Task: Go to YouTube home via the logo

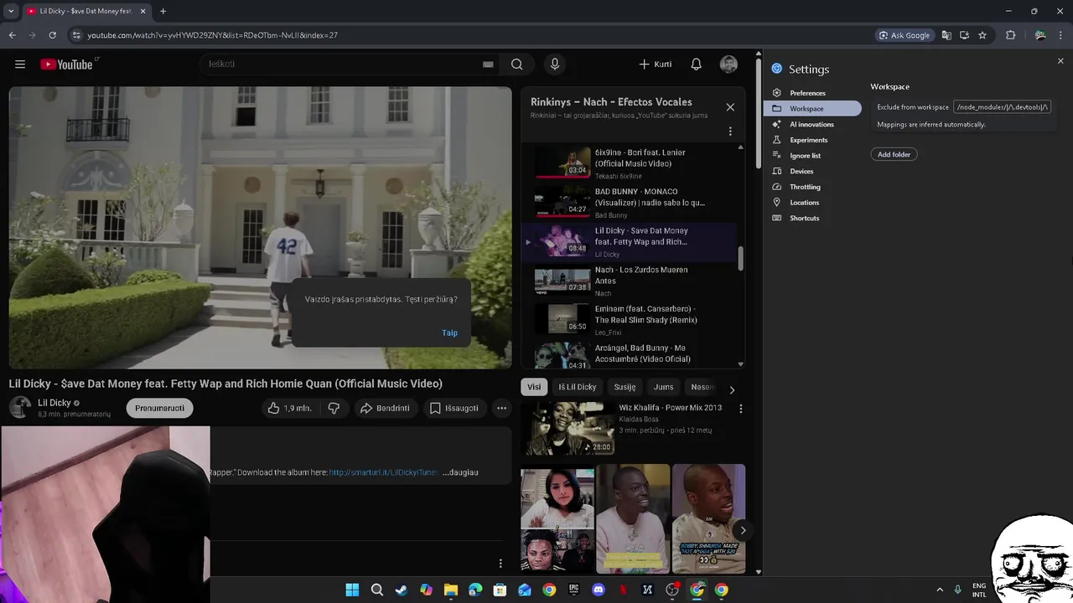Action: pyautogui.click(x=66, y=64)
